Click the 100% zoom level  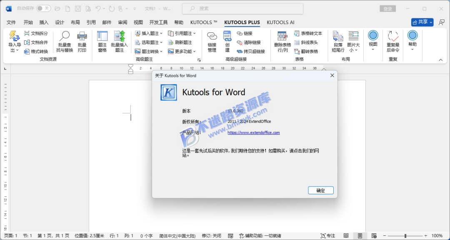(437, 236)
